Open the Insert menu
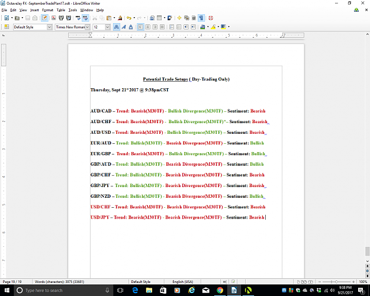 pos(34,10)
